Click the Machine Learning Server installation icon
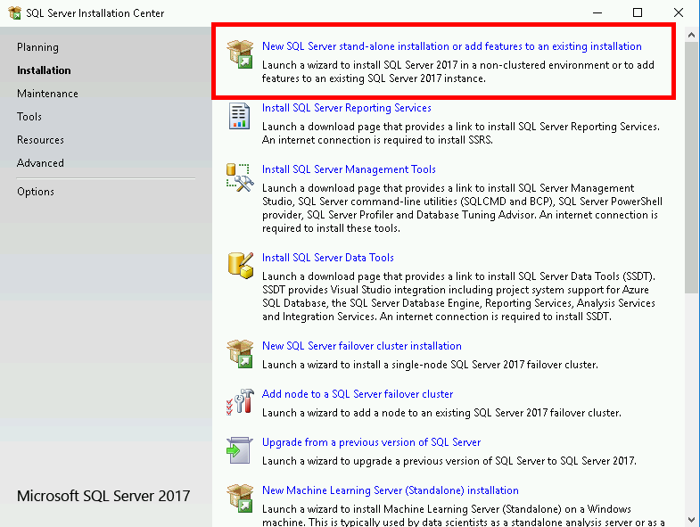Image resolution: width=700 pixels, height=527 pixels. point(240,498)
